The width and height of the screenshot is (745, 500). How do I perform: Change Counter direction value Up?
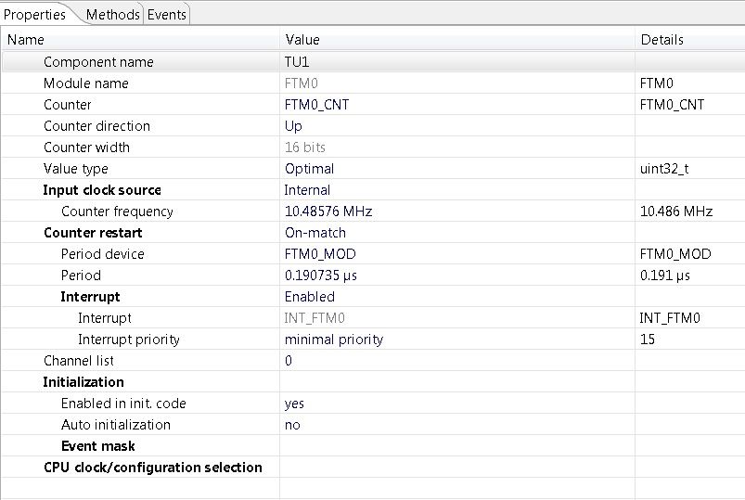455,126
